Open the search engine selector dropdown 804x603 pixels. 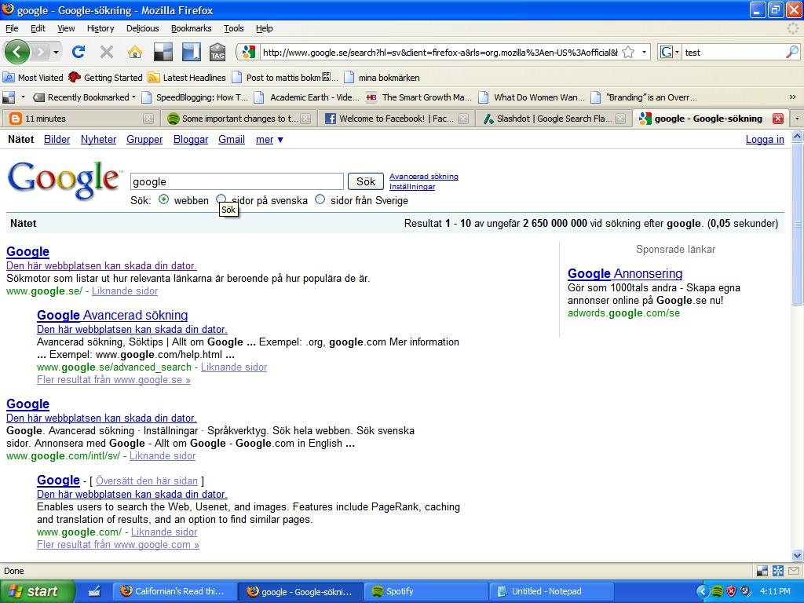[670, 52]
